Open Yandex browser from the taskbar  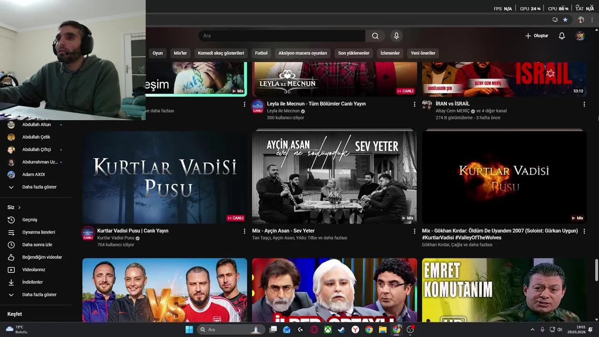coord(355,330)
